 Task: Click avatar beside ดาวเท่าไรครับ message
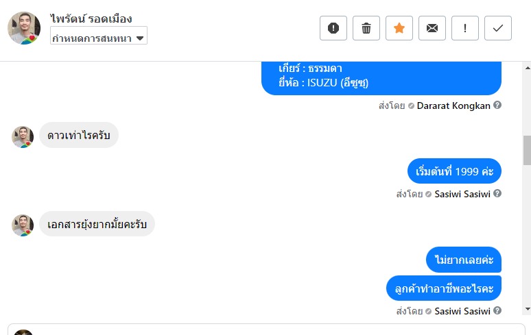(23, 136)
